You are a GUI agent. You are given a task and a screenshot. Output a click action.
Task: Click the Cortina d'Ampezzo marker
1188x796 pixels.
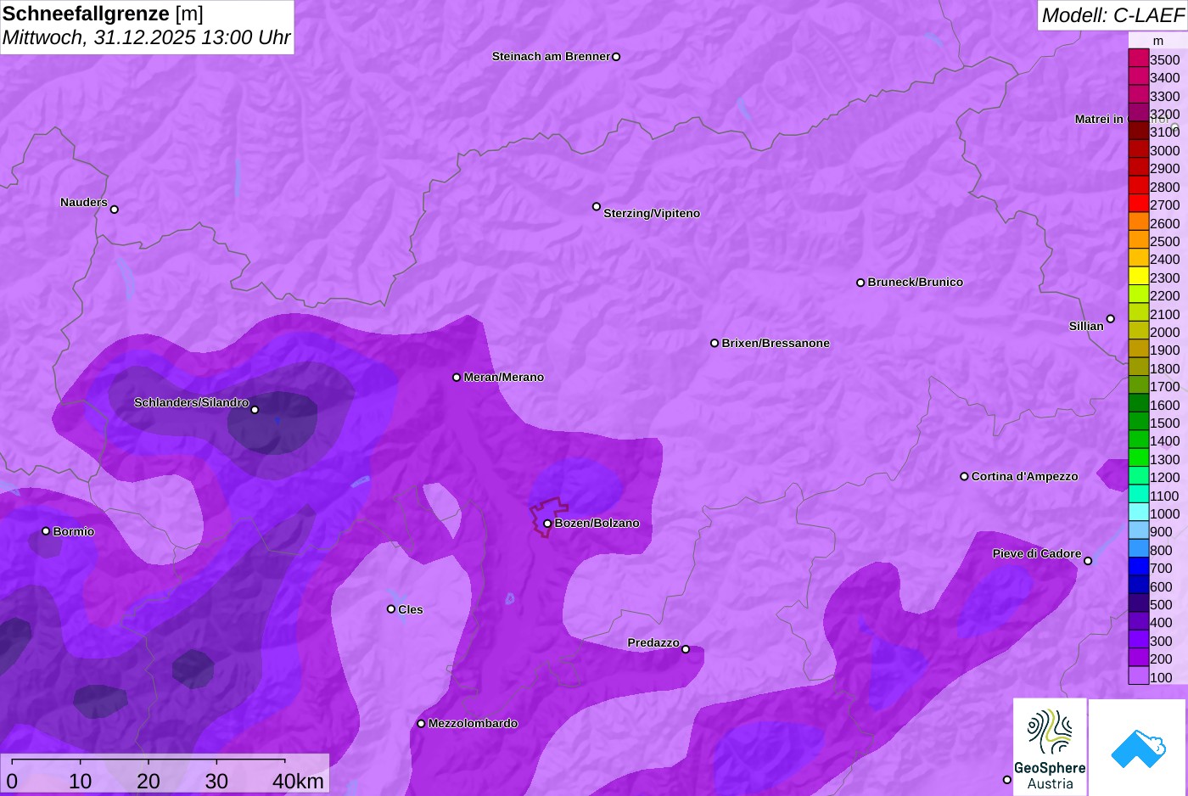pyautogui.click(x=964, y=477)
